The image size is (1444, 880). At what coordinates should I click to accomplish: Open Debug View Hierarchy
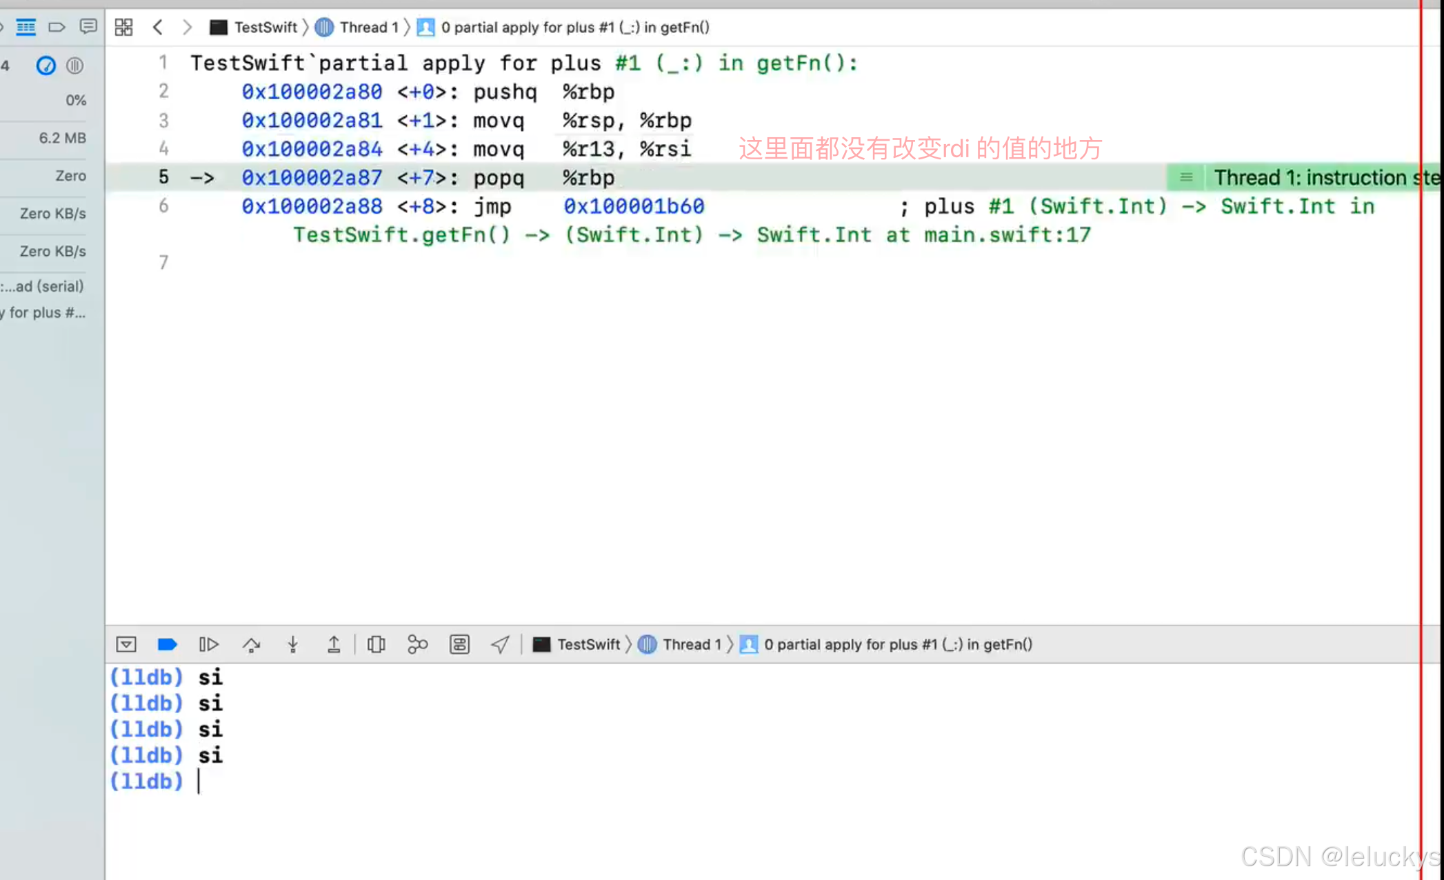pos(376,644)
